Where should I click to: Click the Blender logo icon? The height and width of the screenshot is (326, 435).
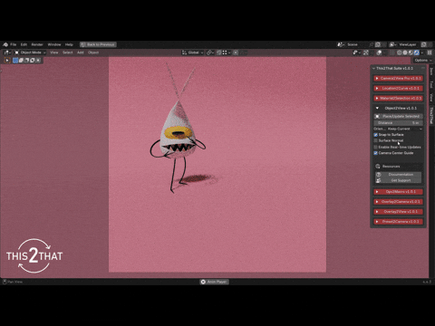click(5, 44)
